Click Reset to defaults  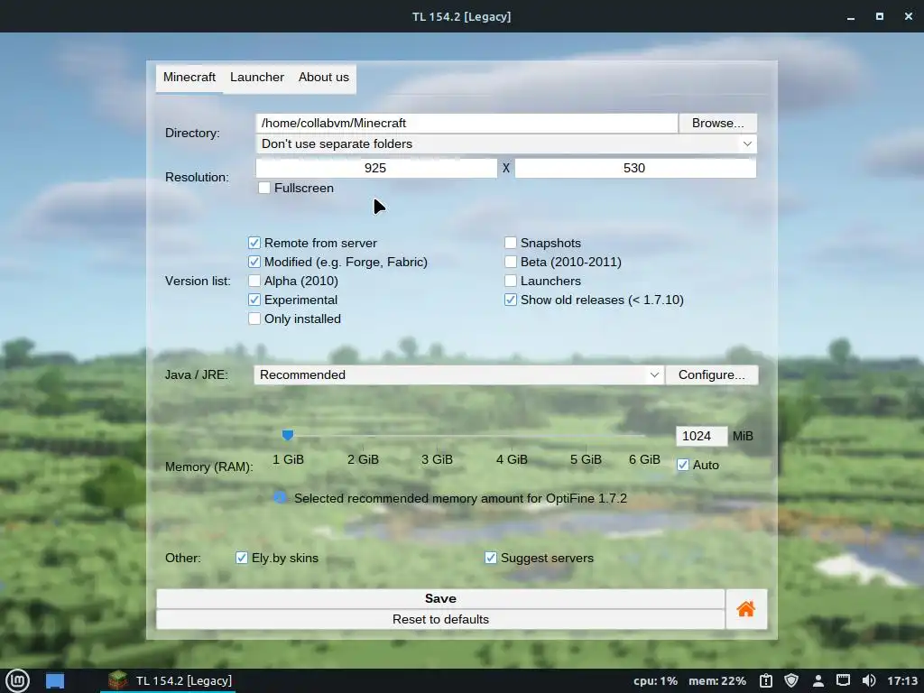click(x=440, y=619)
